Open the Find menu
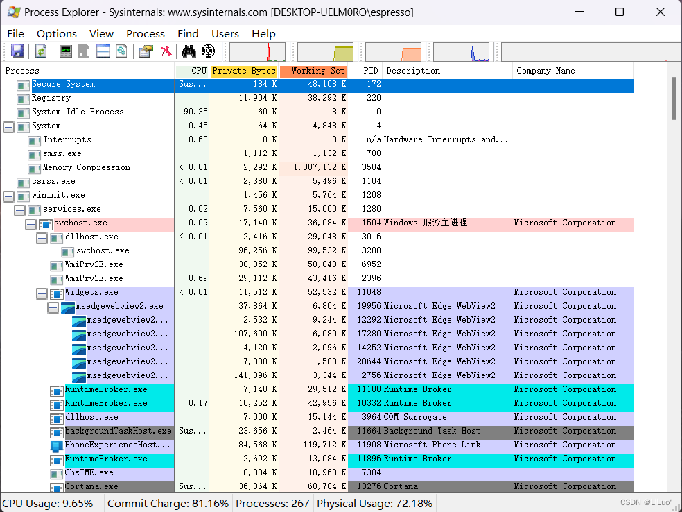The height and width of the screenshot is (512, 682). point(188,33)
